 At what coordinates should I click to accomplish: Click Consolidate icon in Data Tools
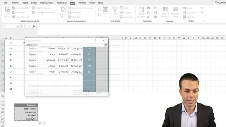[x=155, y=8]
